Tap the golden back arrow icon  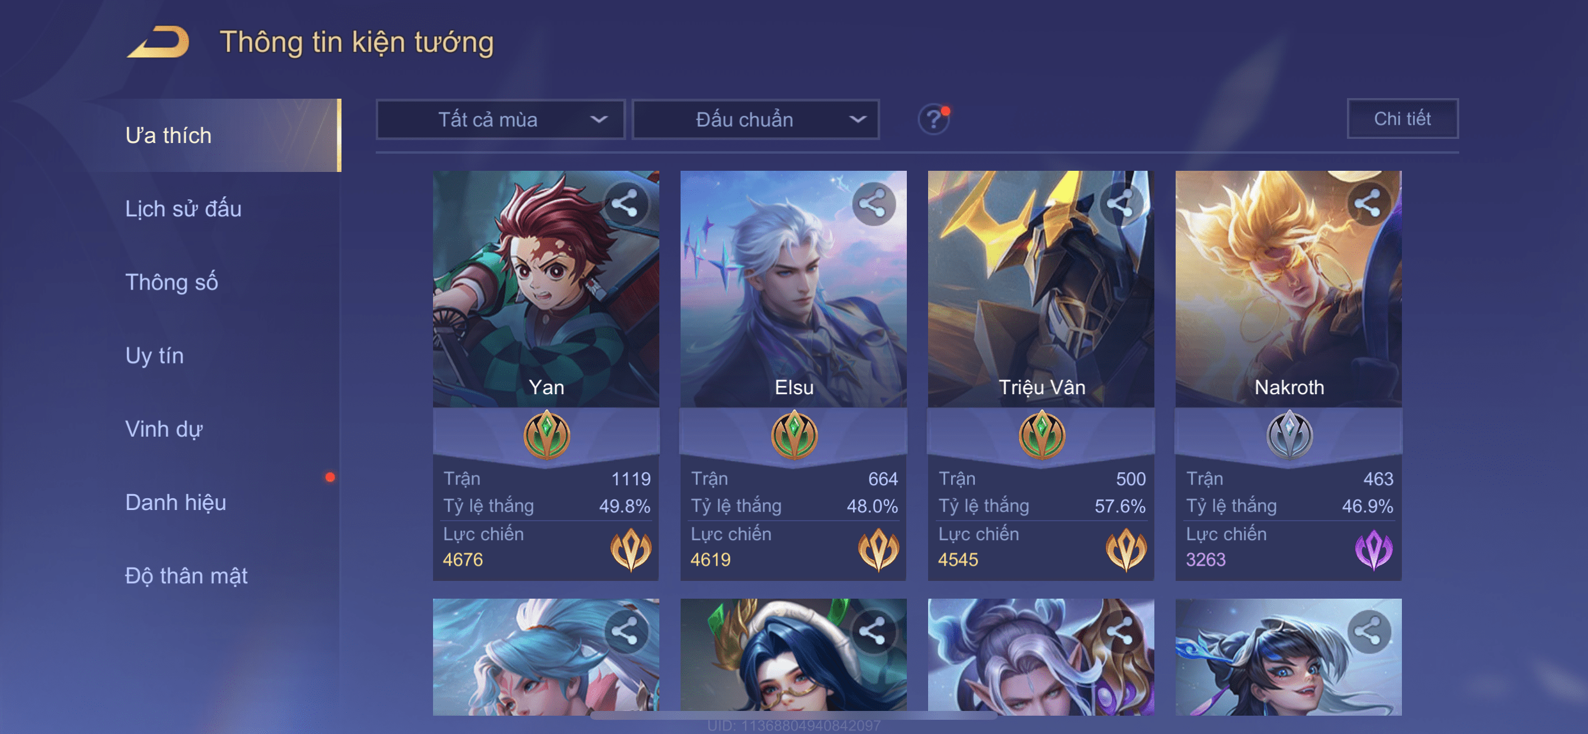[158, 42]
